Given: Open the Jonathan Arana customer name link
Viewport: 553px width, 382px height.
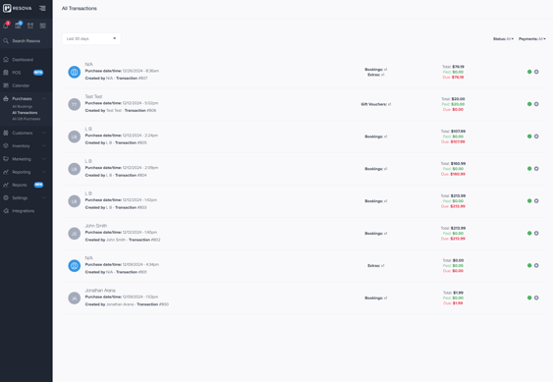Looking at the screenshot, I should tap(100, 291).
